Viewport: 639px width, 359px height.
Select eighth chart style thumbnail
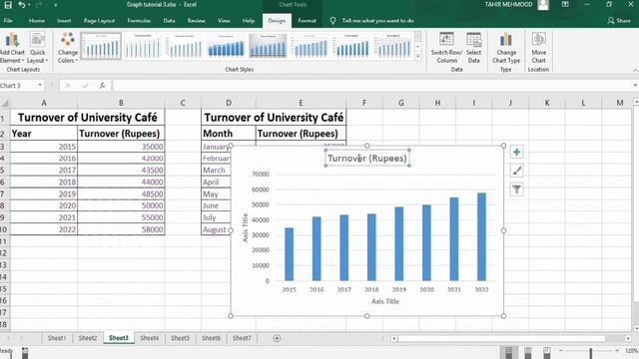coord(392,46)
